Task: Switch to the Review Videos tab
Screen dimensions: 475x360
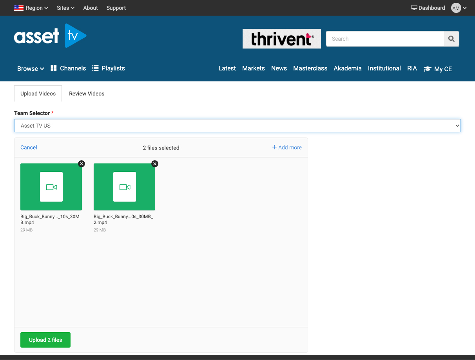Action: coord(87,94)
